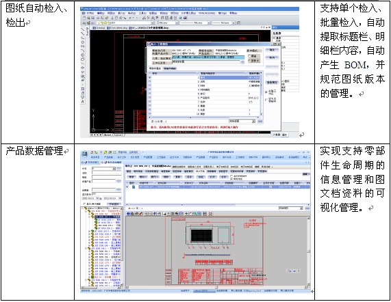Open the first menu in CAD menu bar

click(x=89, y=13)
